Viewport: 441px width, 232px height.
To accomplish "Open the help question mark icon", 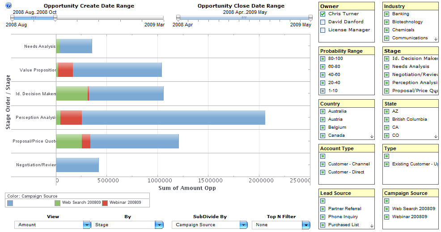I will [x=8, y=5].
